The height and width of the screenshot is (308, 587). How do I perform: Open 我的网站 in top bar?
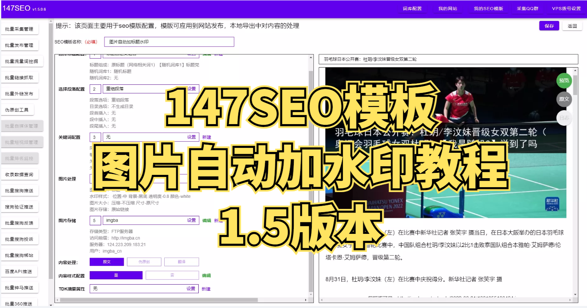click(x=448, y=9)
